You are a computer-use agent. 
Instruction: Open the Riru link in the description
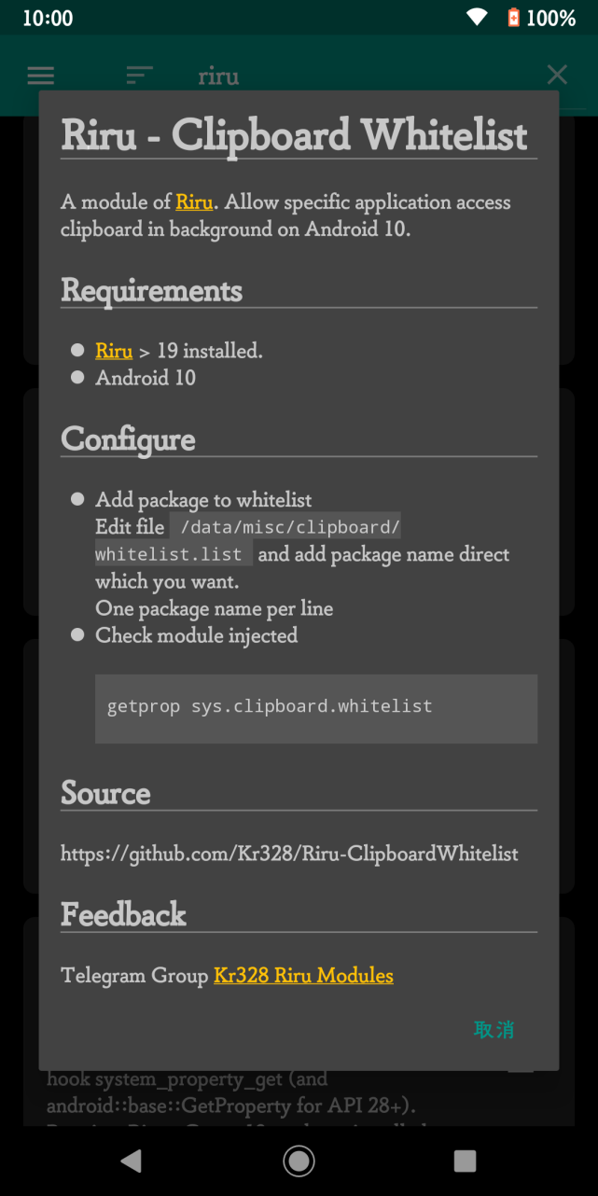pyautogui.click(x=194, y=202)
